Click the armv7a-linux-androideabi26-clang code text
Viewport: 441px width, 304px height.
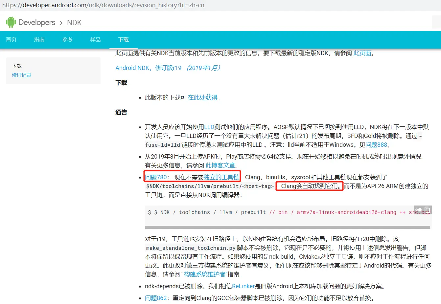pyautogui.click(x=347, y=212)
